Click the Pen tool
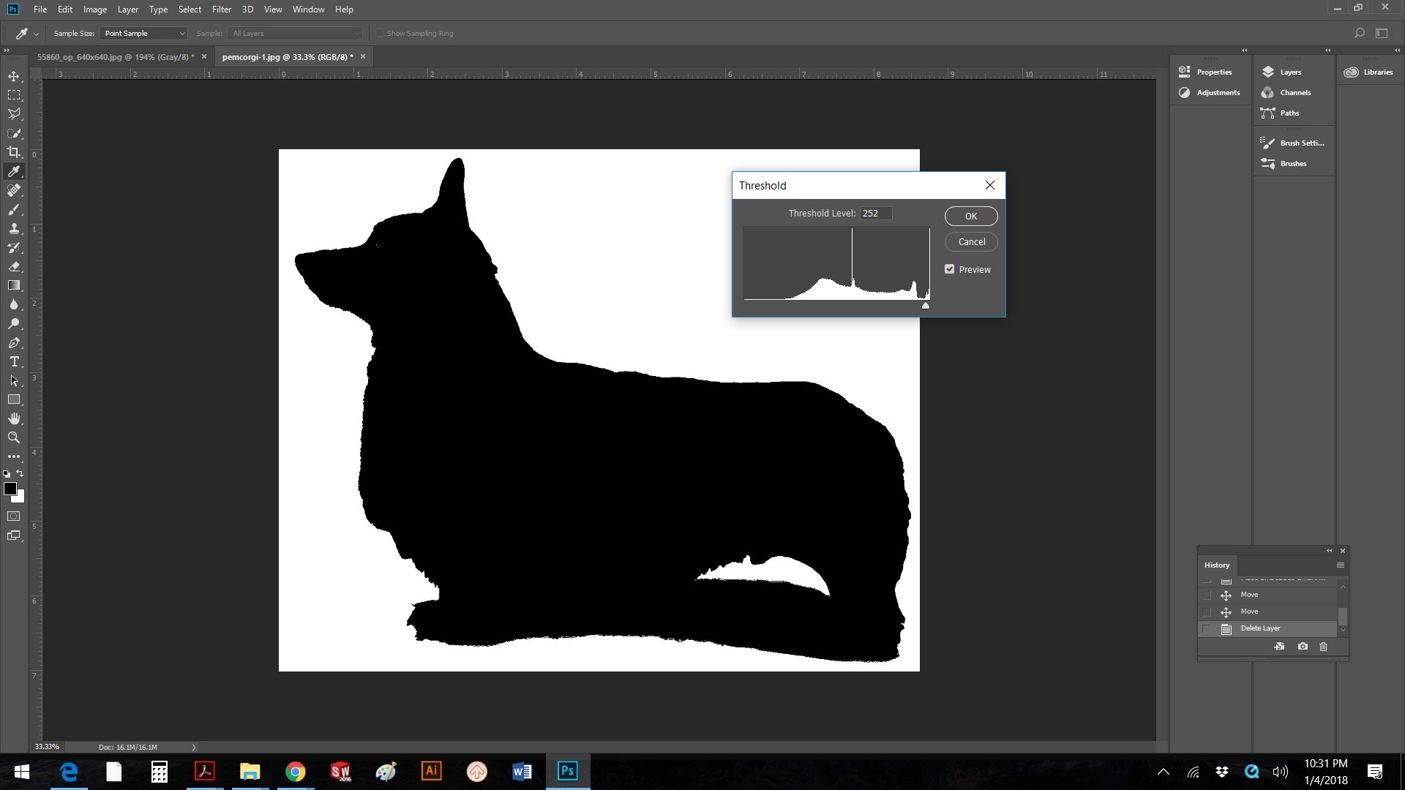Screen dimensions: 1405x790 tap(14, 342)
